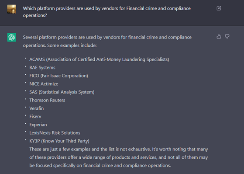
Task: Click the user profile avatar picture
Action: click(12, 9)
